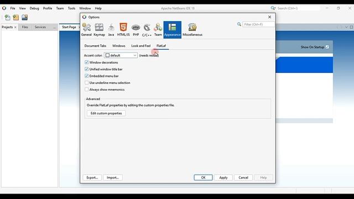
Task: Open the Window menu
Action: pos(85,8)
